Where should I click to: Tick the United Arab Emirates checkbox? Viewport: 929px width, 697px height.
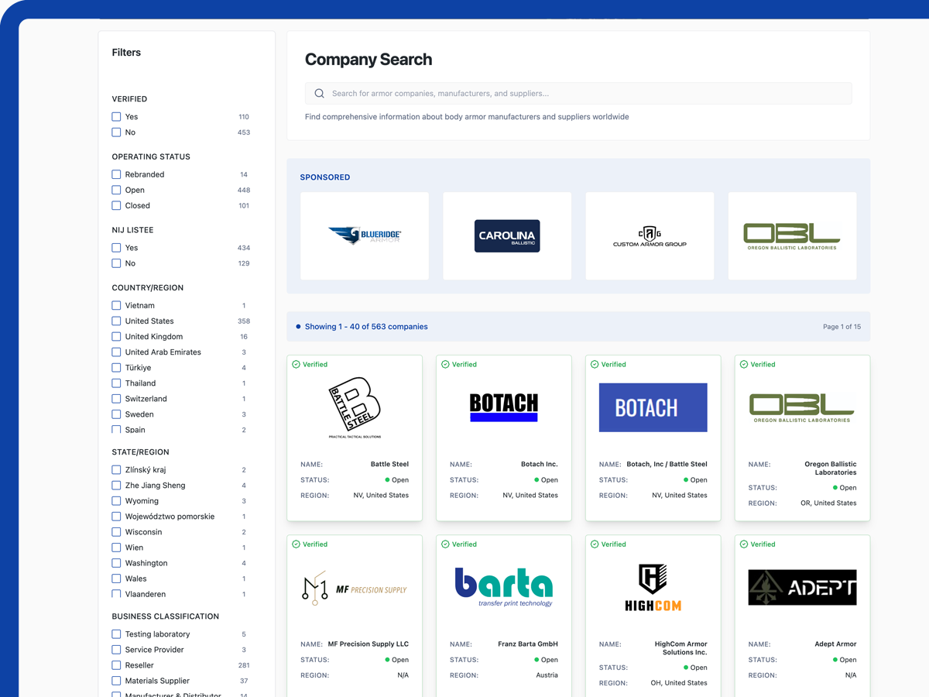(116, 352)
